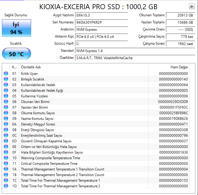Click raw value 00000000000153
The image size is (198, 195).
tap(174, 181)
